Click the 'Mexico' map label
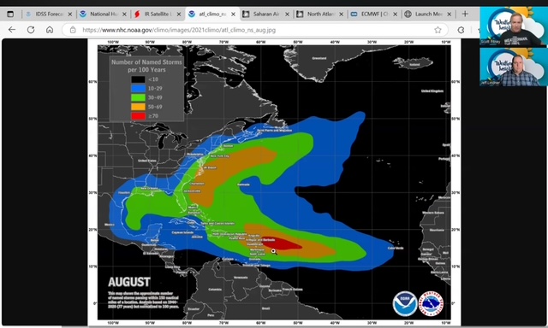548x328 pixels. click(x=109, y=225)
